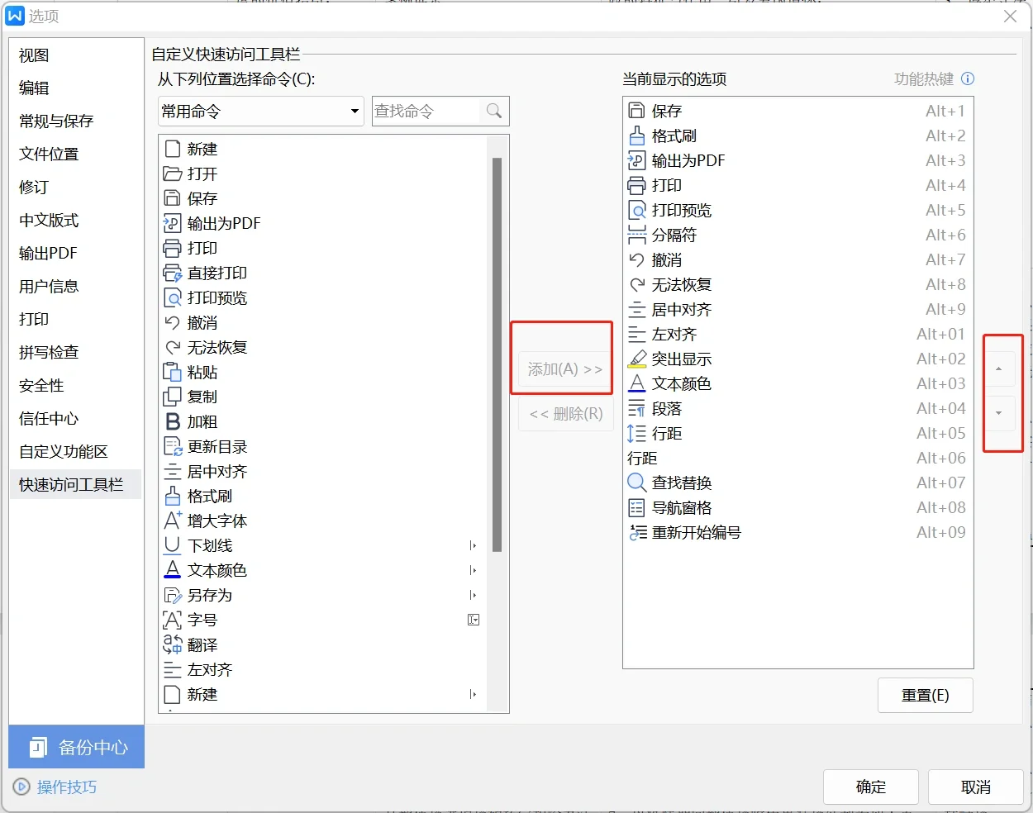Click the 取消 button
The height and width of the screenshot is (813, 1033).
point(976,787)
